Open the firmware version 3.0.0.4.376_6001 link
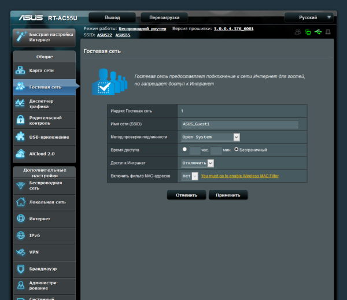The width and height of the screenshot is (347, 300). [234, 28]
